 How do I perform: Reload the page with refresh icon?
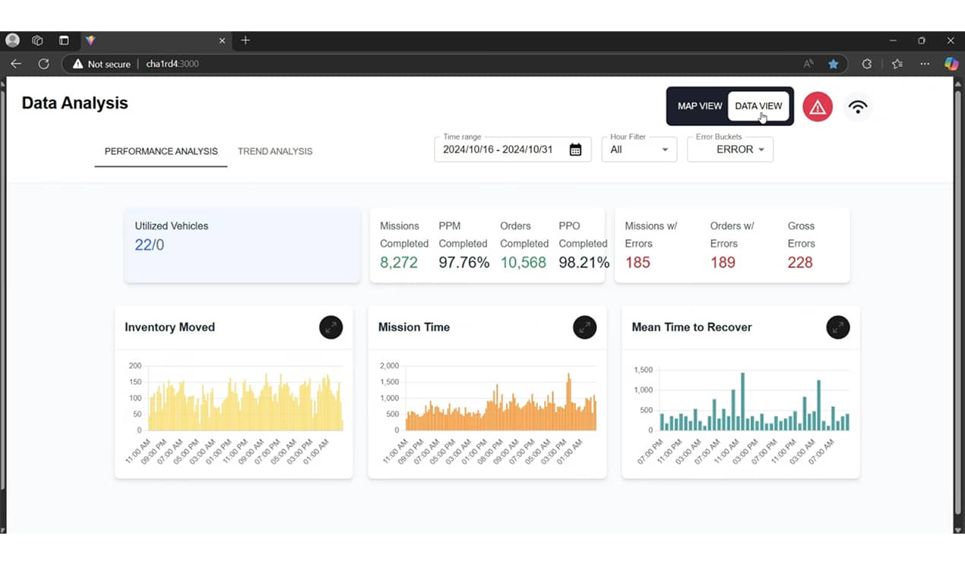click(43, 65)
